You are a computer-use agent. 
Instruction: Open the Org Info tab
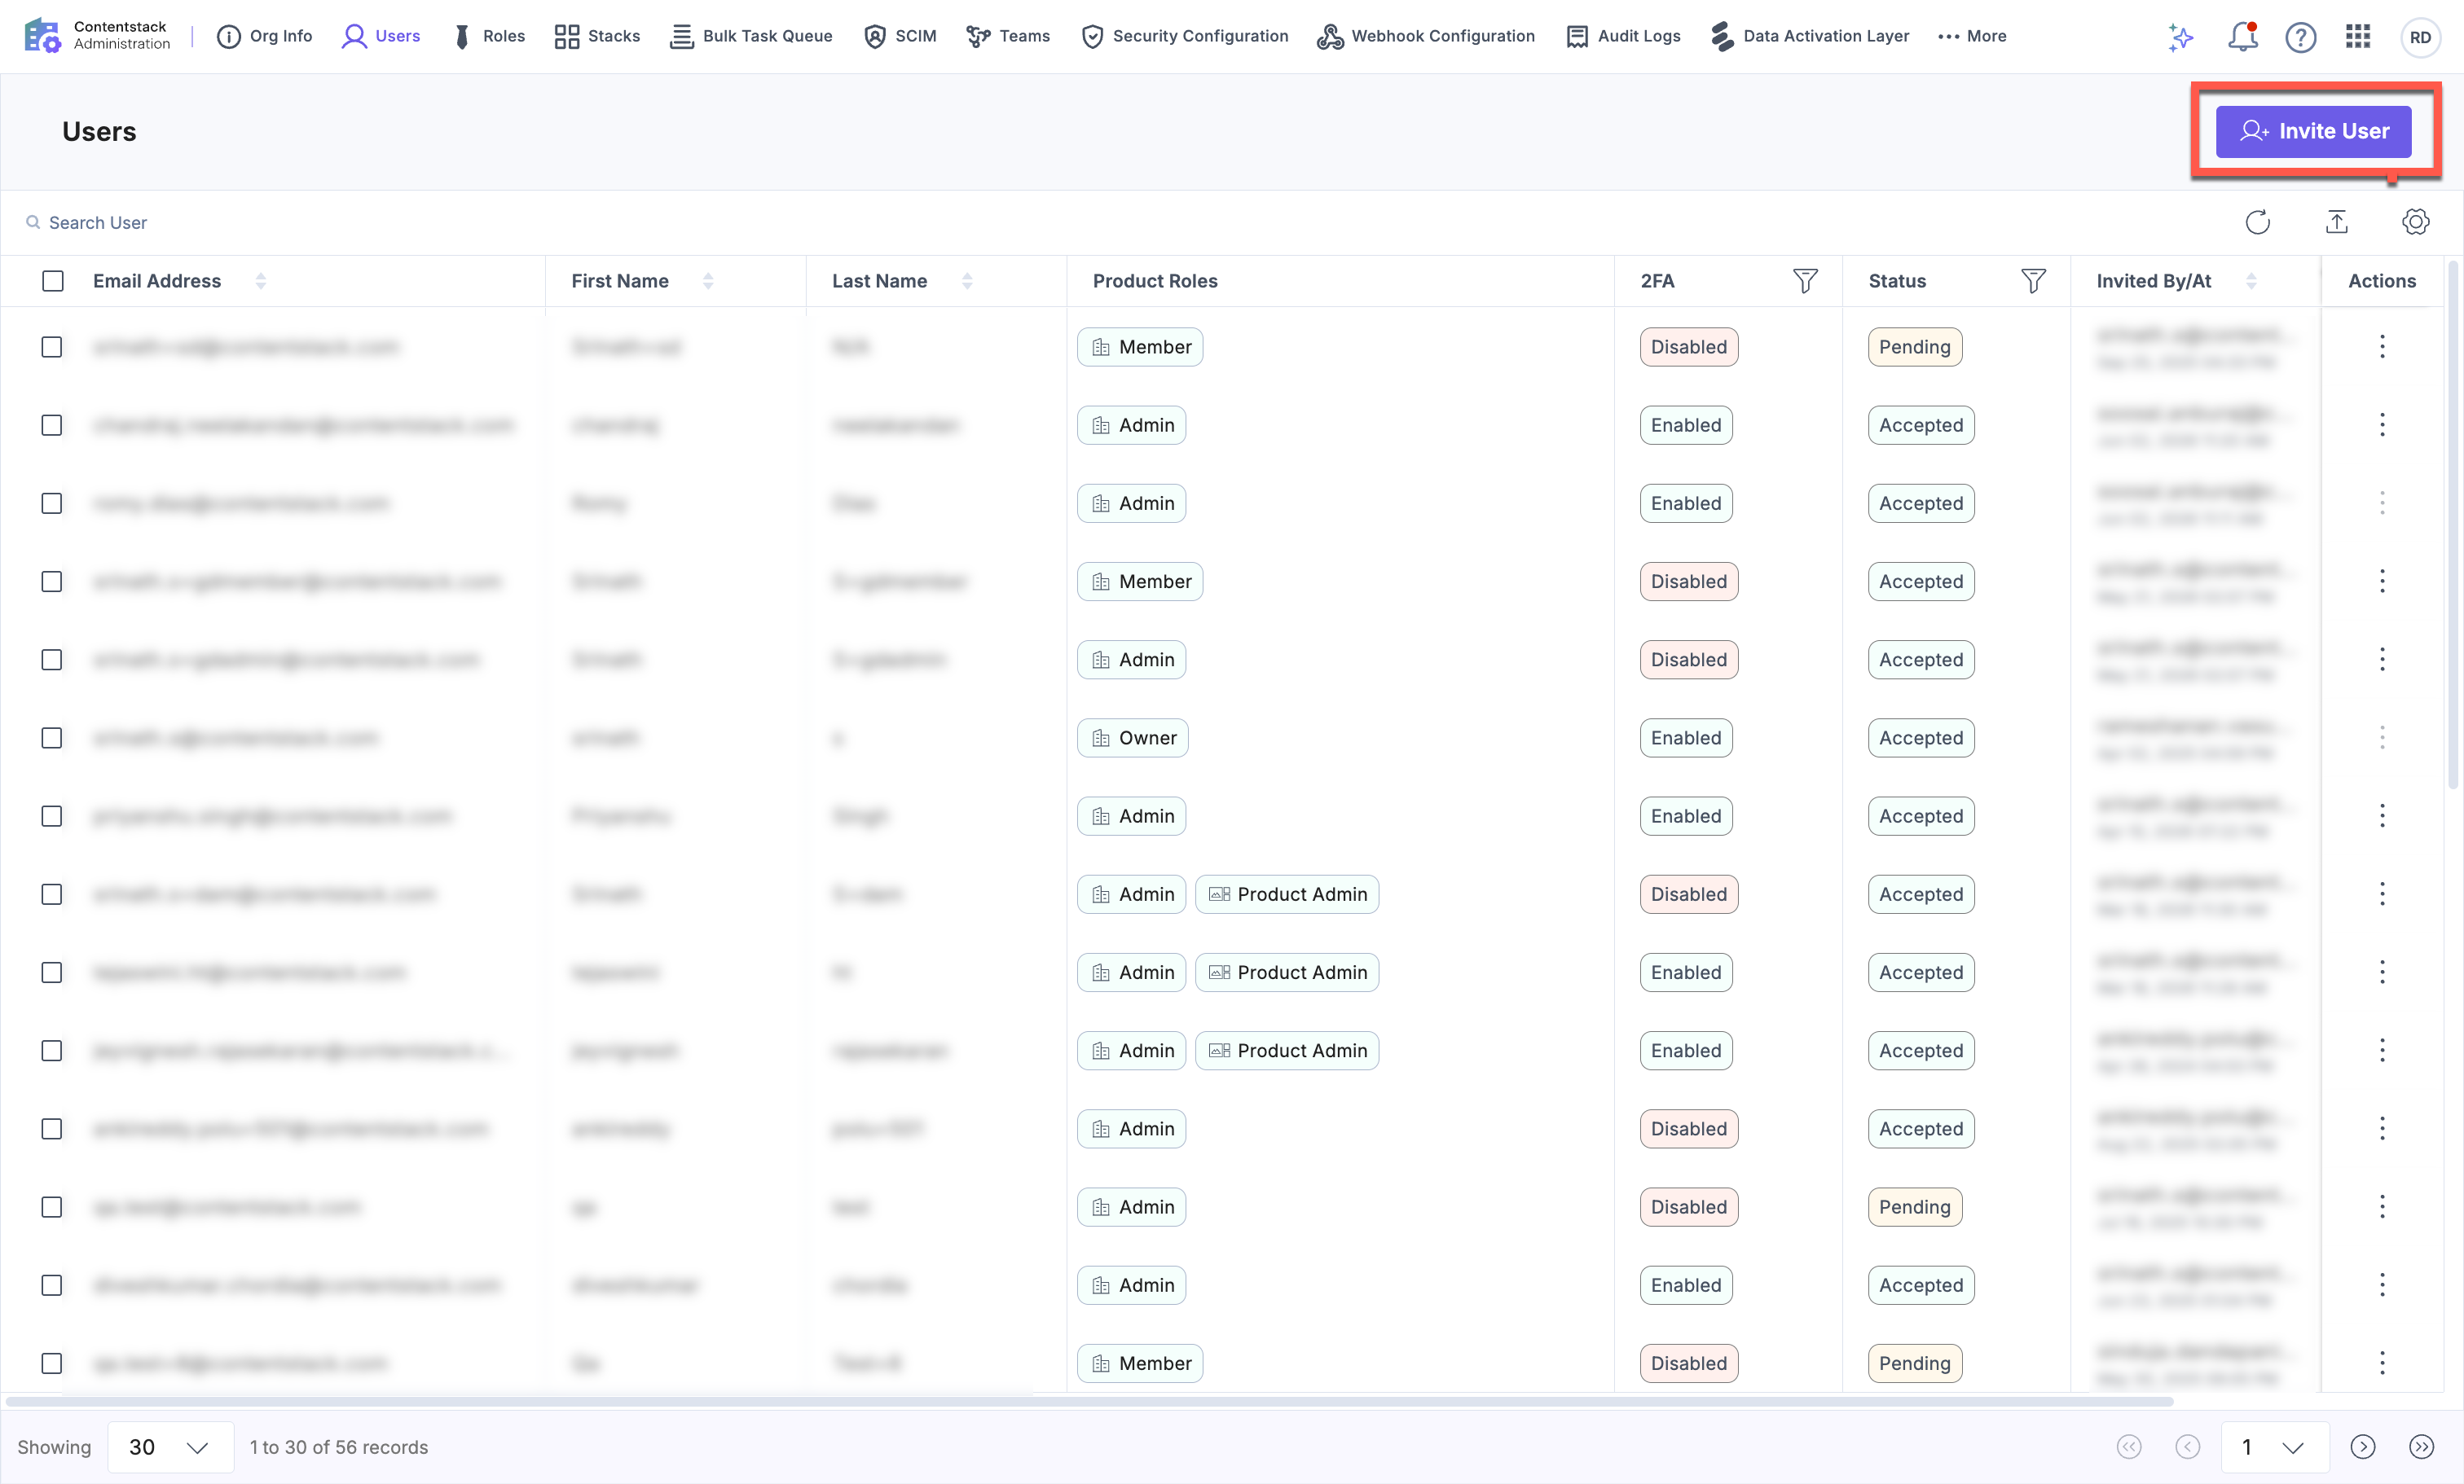[265, 36]
